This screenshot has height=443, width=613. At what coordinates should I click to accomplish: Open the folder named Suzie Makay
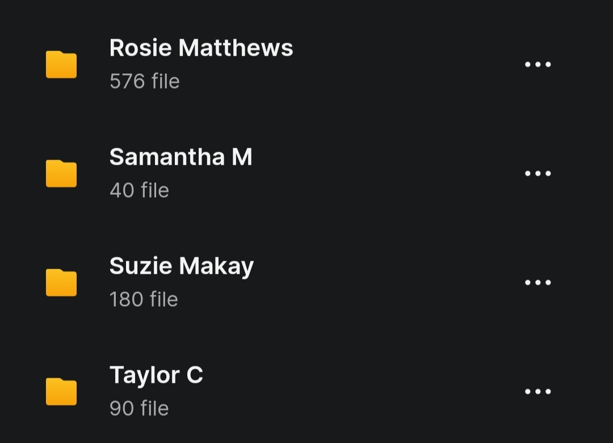pos(181,266)
